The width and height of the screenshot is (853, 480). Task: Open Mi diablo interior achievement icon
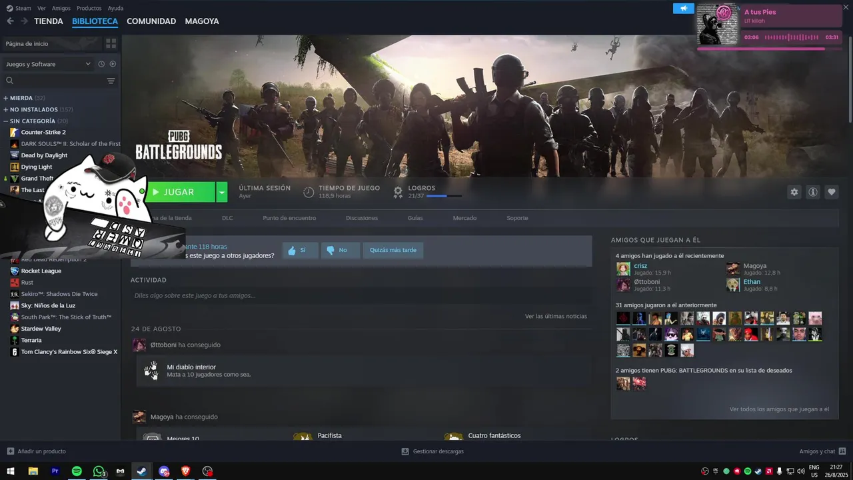[x=151, y=371]
